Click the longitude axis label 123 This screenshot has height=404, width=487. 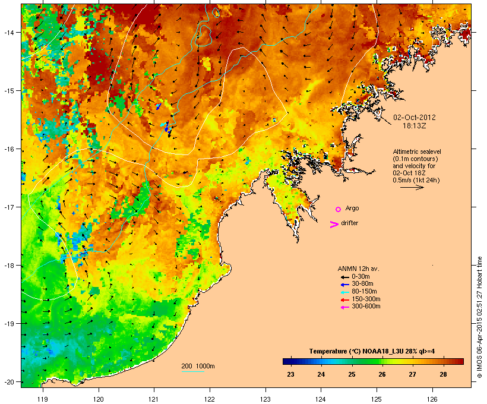point(265,399)
